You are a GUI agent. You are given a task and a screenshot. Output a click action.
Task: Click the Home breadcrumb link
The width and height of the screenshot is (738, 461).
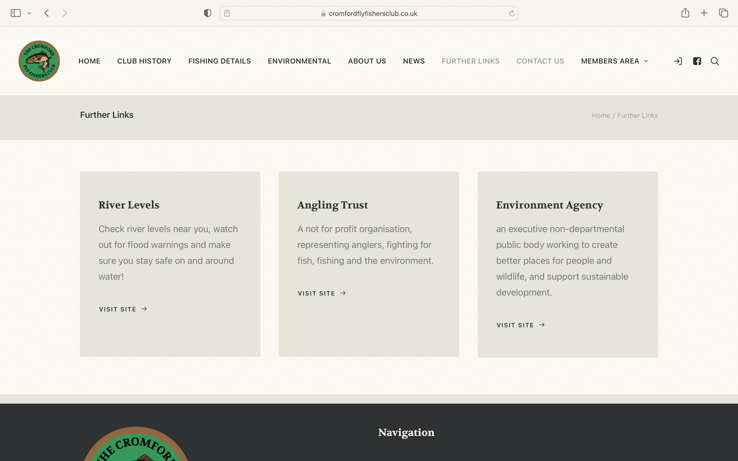[601, 116]
